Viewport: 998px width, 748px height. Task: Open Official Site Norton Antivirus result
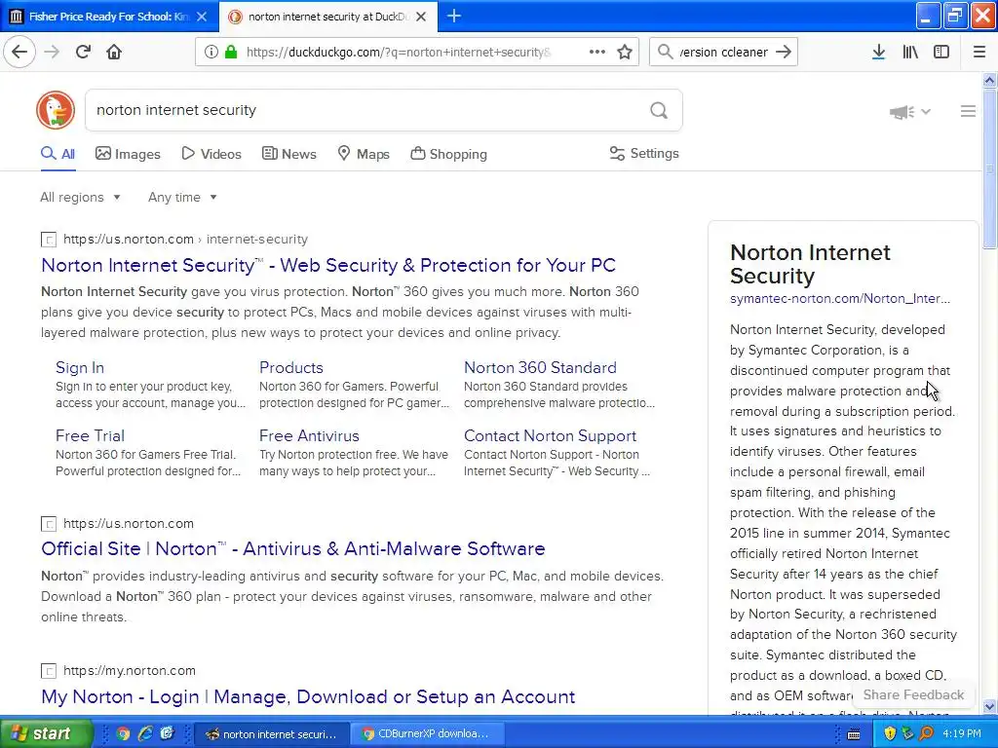click(292, 548)
